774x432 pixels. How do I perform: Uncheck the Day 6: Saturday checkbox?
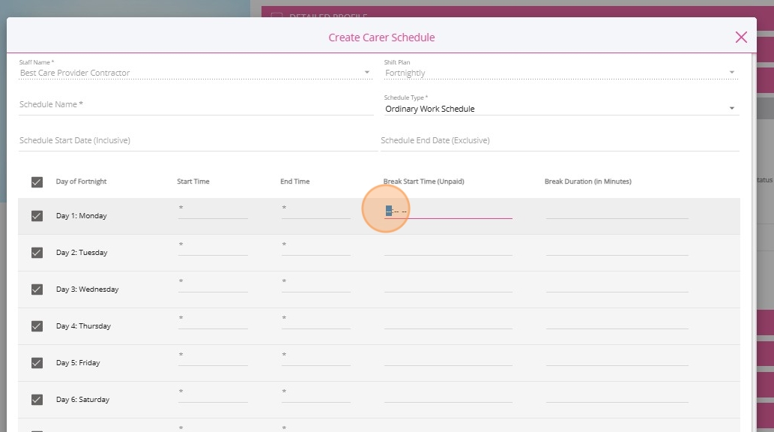[x=37, y=400]
